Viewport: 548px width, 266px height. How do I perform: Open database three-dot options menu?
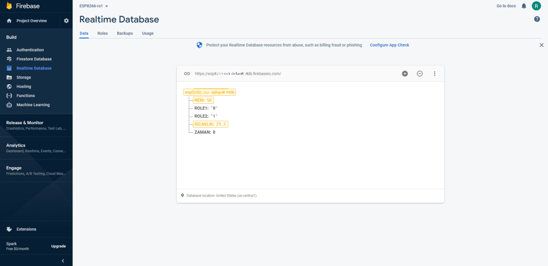(x=435, y=74)
